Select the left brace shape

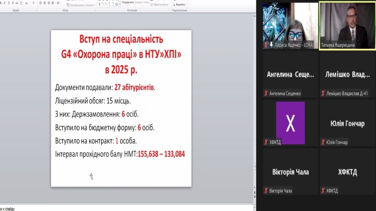pos(110,4)
